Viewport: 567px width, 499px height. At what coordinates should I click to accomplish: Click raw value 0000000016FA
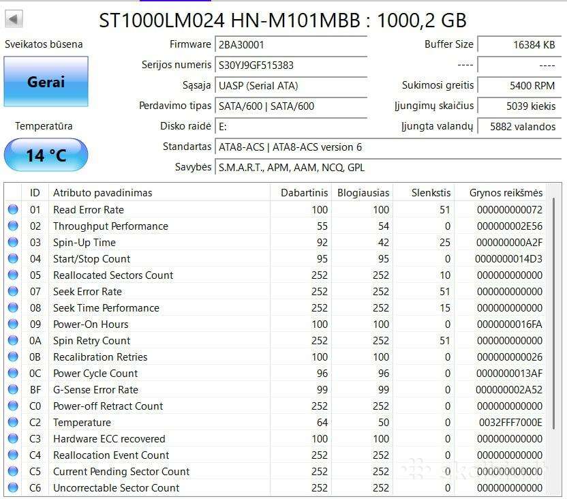coord(510,324)
